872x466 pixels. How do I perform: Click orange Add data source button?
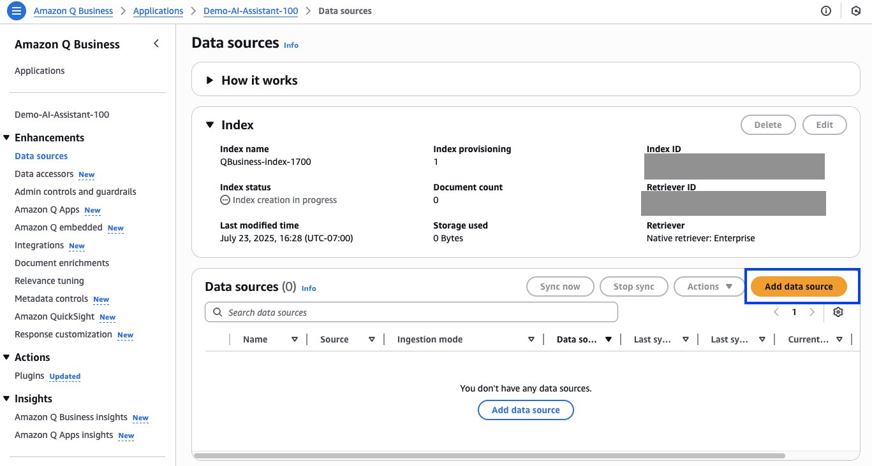(x=799, y=286)
